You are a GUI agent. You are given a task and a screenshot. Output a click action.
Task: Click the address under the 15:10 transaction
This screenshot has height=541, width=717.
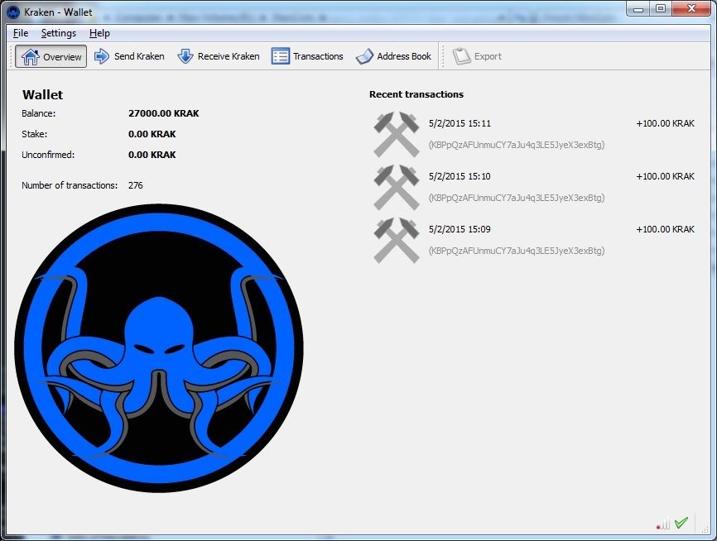(517, 198)
